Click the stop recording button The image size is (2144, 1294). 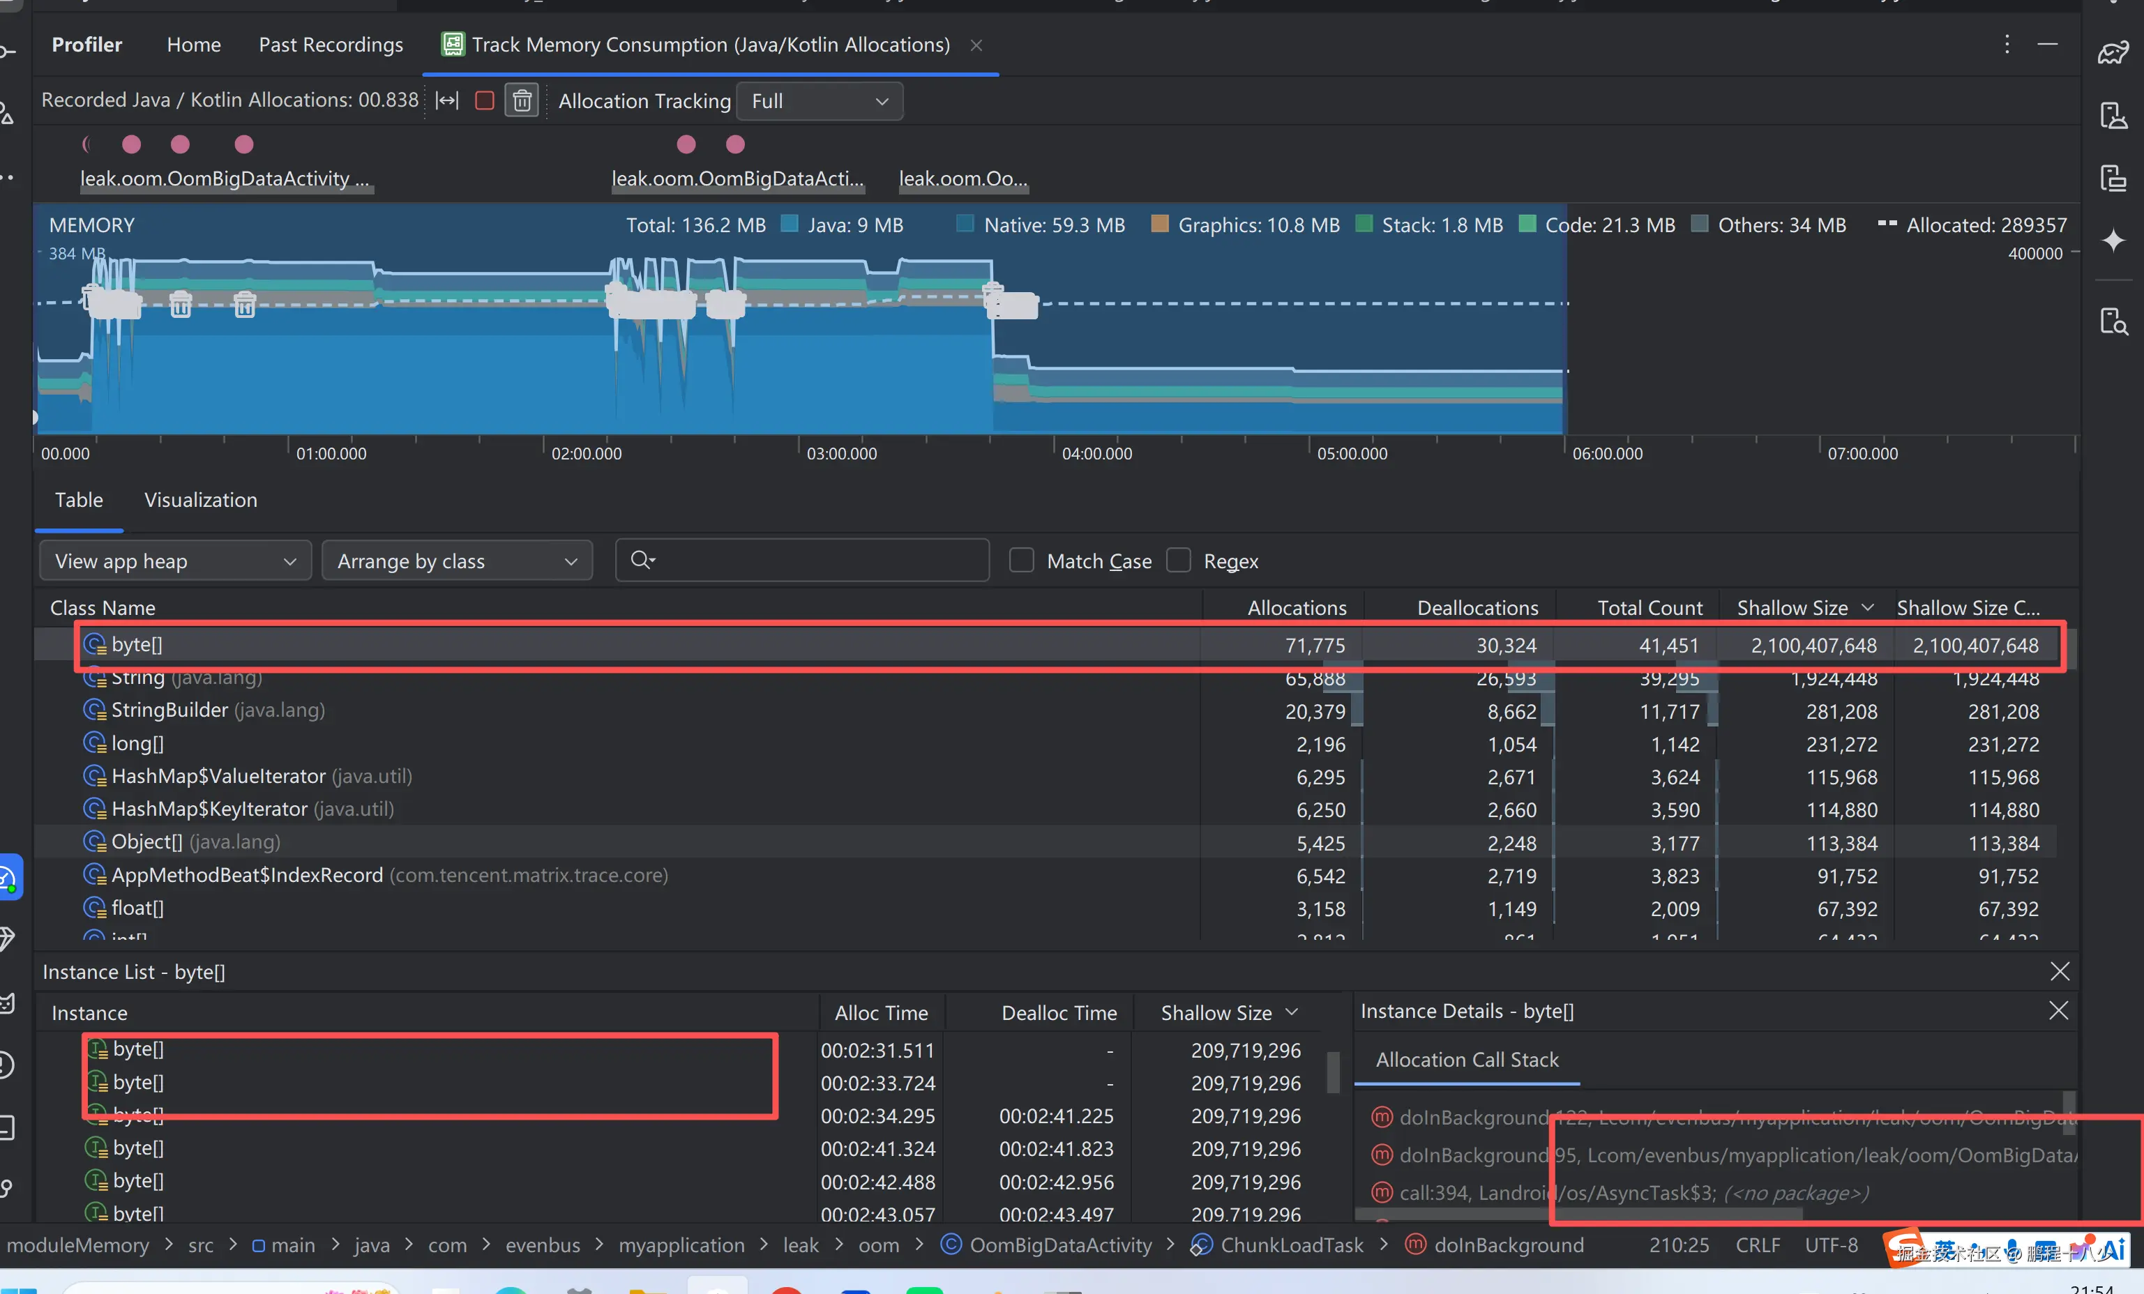(485, 101)
